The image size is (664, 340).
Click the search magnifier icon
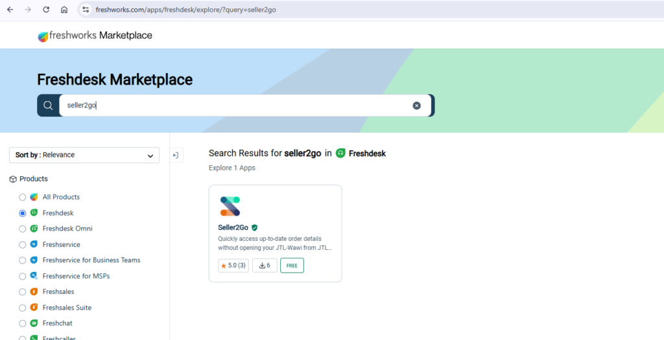tap(48, 106)
